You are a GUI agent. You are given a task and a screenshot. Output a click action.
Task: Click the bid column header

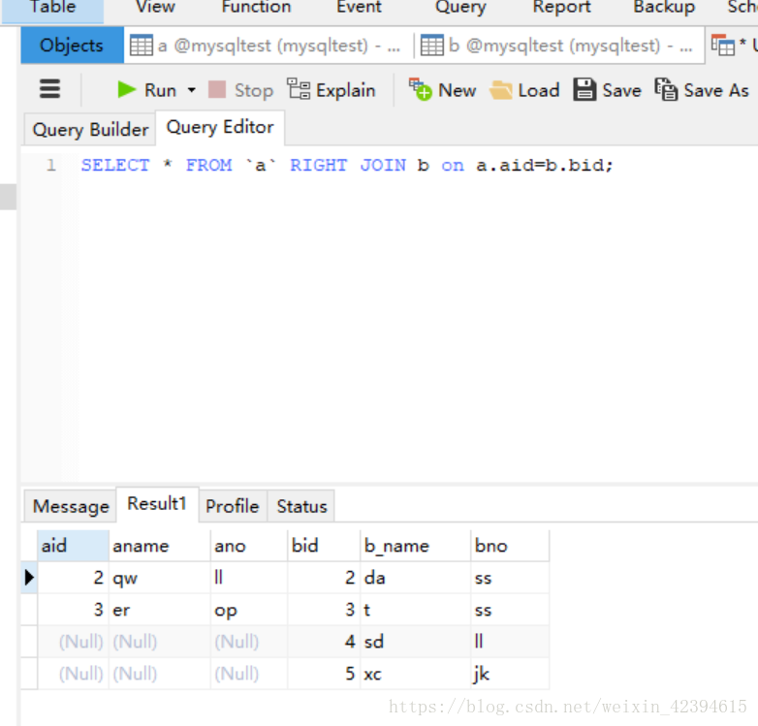tap(324, 546)
